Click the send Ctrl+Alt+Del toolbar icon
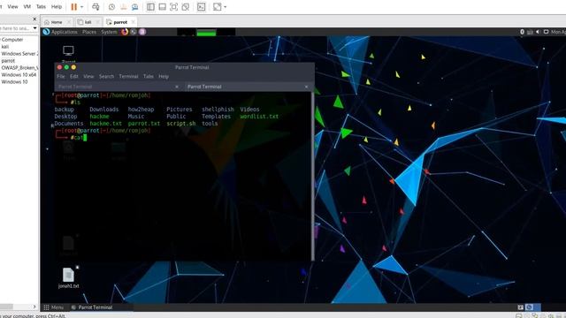 96,7
